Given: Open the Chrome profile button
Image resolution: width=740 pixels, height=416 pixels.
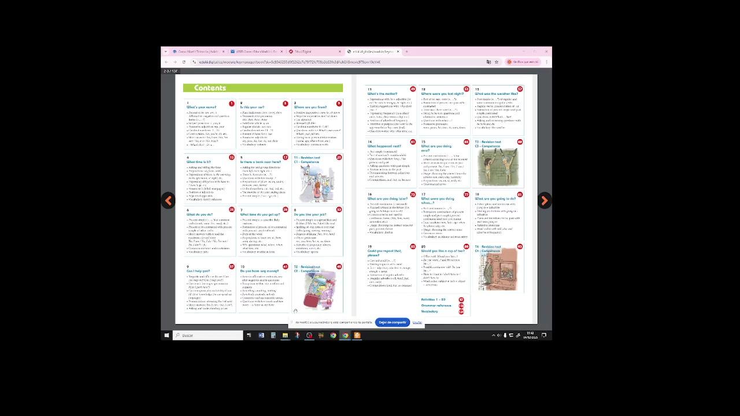Looking at the screenshot, I should click(x=521, y=62).
